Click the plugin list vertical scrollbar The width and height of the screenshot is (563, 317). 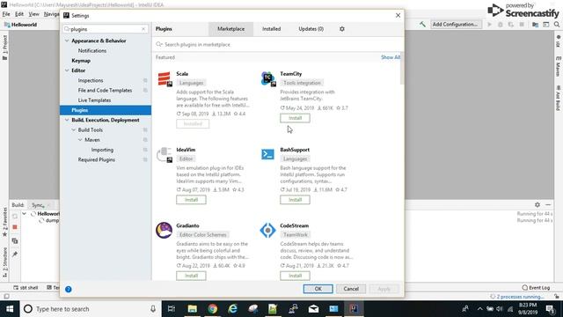point(402,69)
